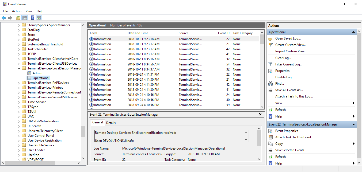The image size is (362, 172).
Task: Select the Admin log icon in the tree
Action: pos(29,73)
